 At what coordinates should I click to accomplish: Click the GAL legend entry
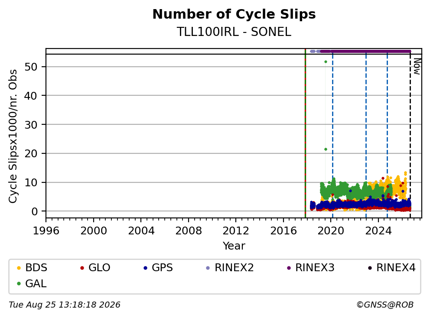(x=32, y=283)
